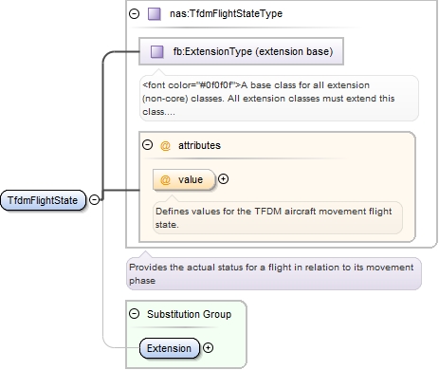Click the orange @ icon beside attributes
Image resolution: width=439 pixels, height=370 pixels.
165,146
